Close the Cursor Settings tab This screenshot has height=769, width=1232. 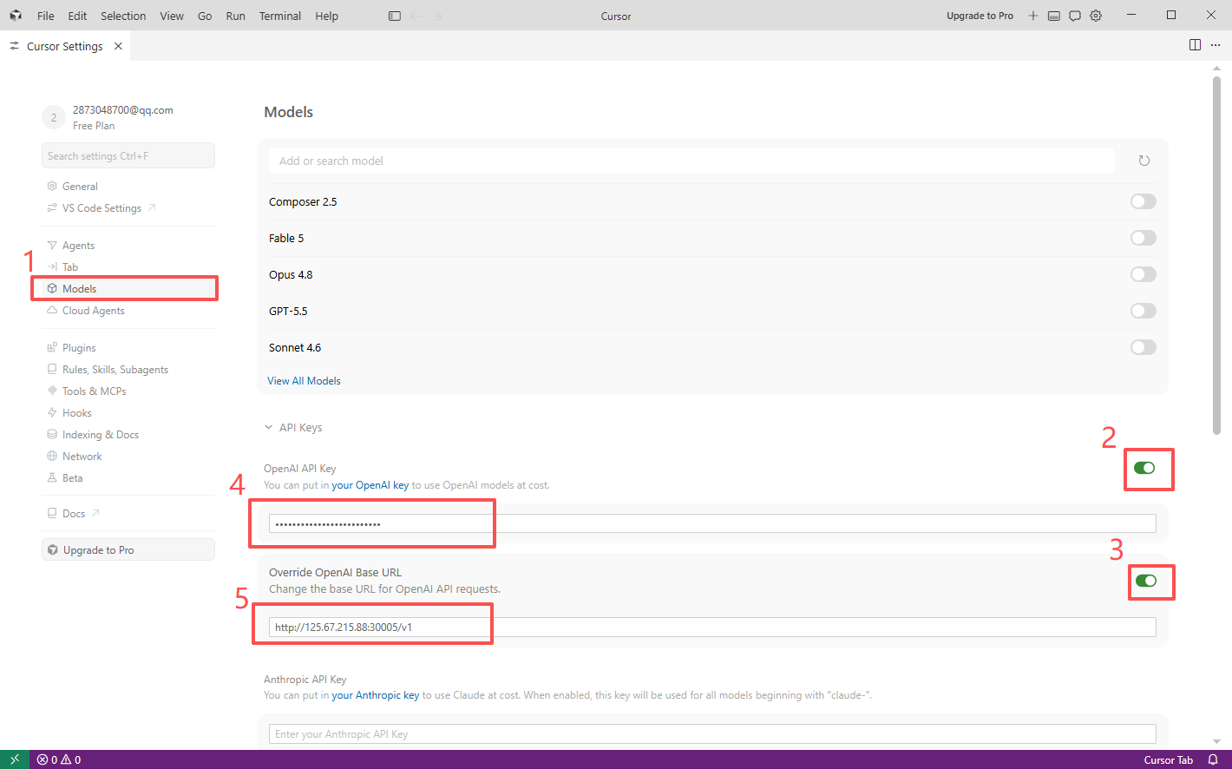click(118, 46)
